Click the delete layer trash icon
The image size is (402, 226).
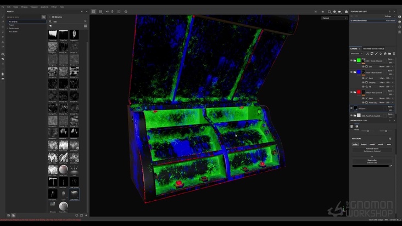(394, 54)
